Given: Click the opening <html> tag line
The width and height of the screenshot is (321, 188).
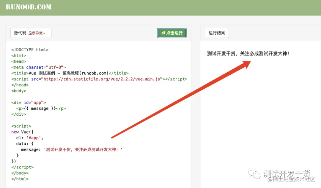Looking at the screenshot, I should point(19,55).
